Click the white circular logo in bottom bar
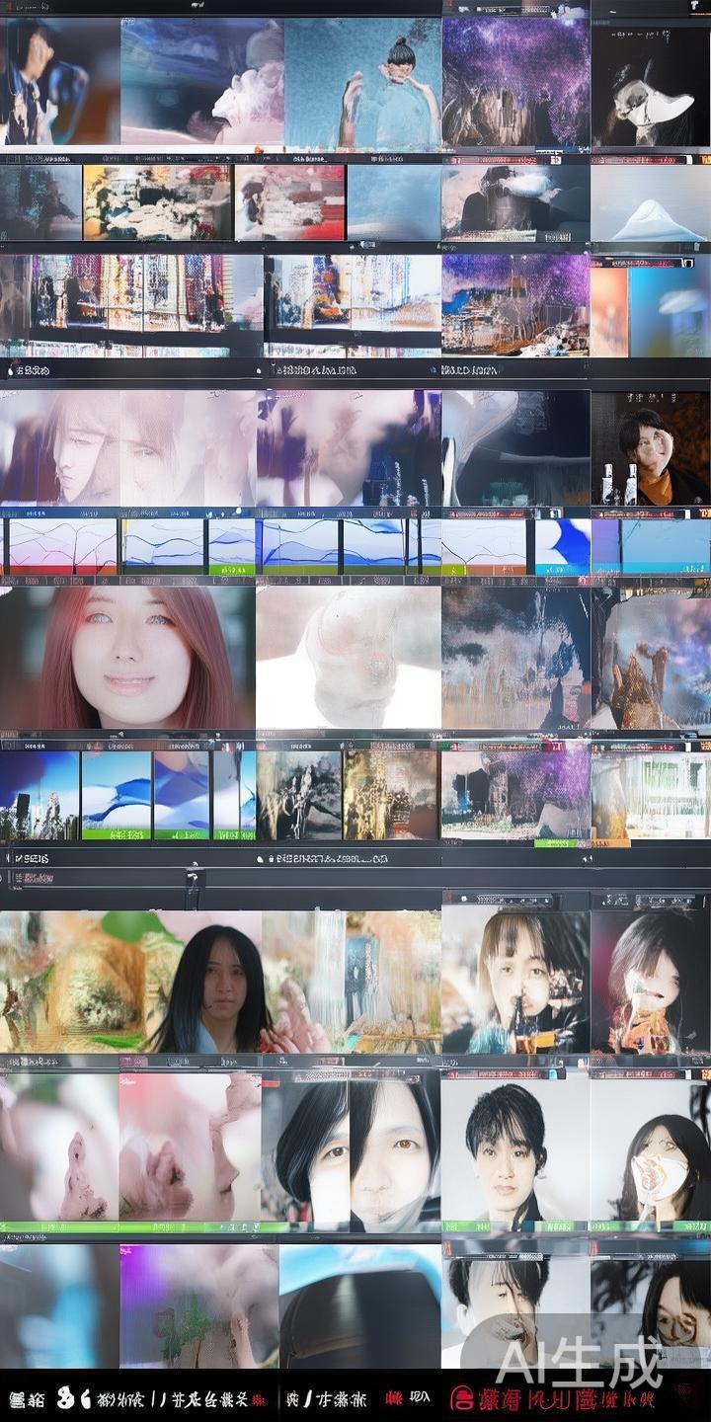Viewport: 711px width, 1422px height. (x=66, y=1398)
